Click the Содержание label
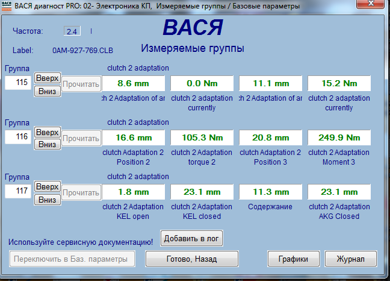Viewport: 390px width, 281px height. (x=270, y=207)
